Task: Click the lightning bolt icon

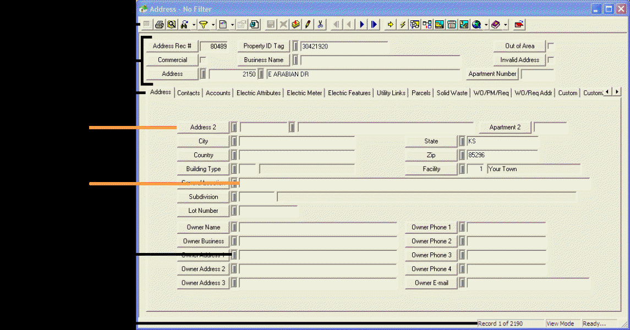Action: (403, 25)
